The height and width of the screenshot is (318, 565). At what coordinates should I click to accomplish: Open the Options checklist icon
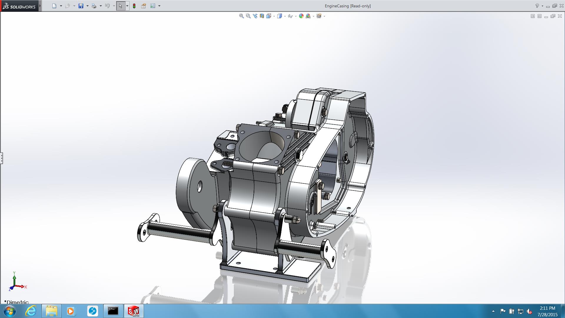(x=153, y=6)
